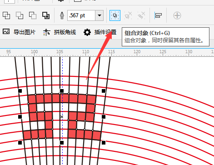
Task: Click the quick customize plus button
Action: 177,15
